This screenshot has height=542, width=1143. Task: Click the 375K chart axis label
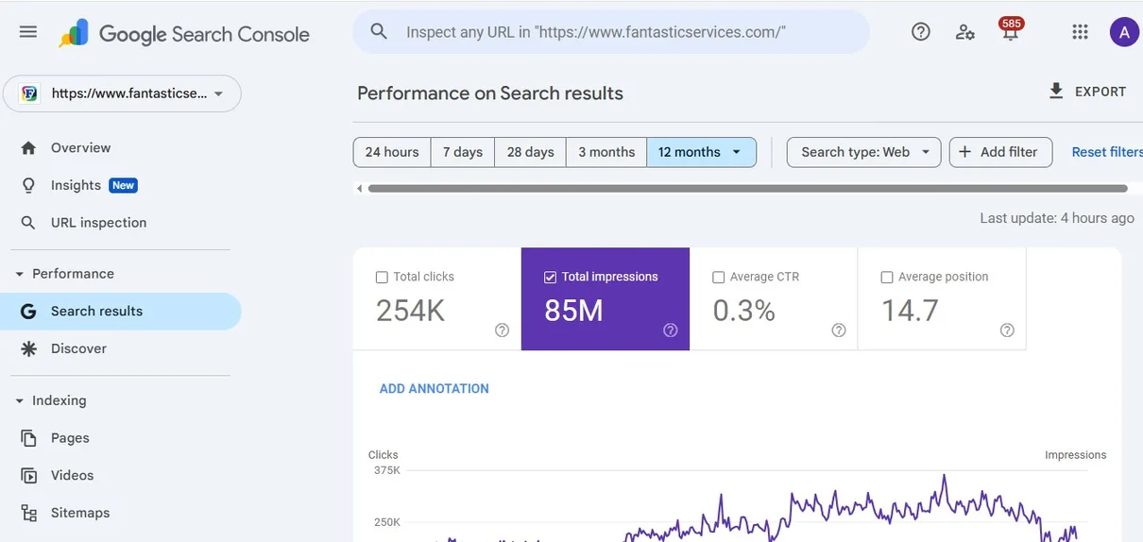(387, 470)
